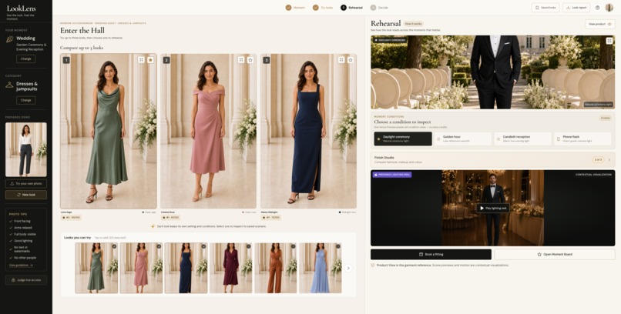
Task: Click the hanger category icon
Action: (x=9, y=85)
